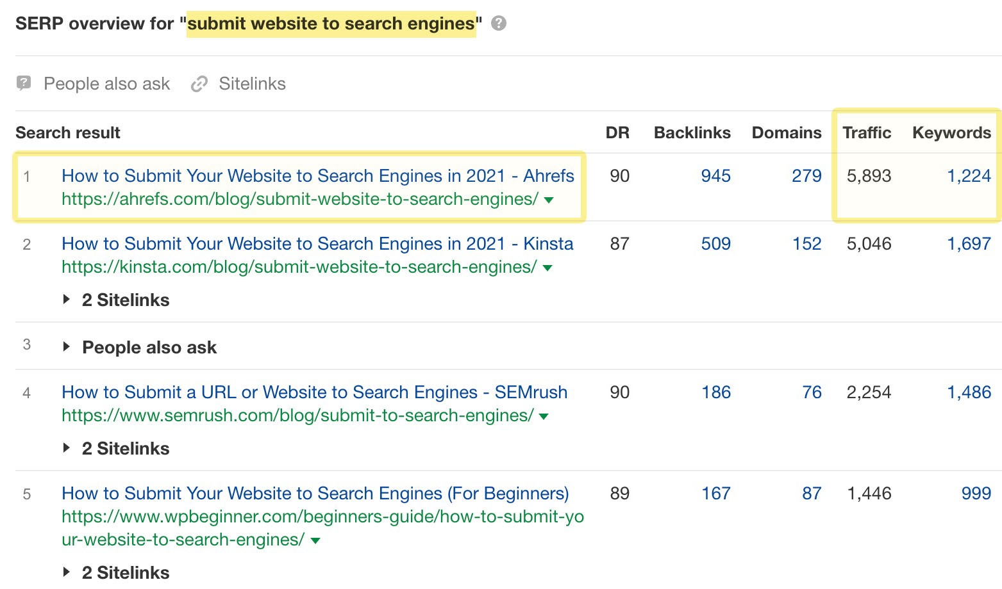This screenshot has width=1002, height=589.
Task: Open the Kinsta article title link
Action: point(317,243)
